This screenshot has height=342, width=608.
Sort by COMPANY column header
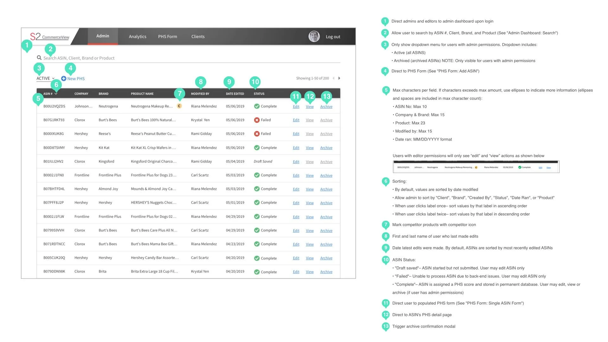click(81, 94)
